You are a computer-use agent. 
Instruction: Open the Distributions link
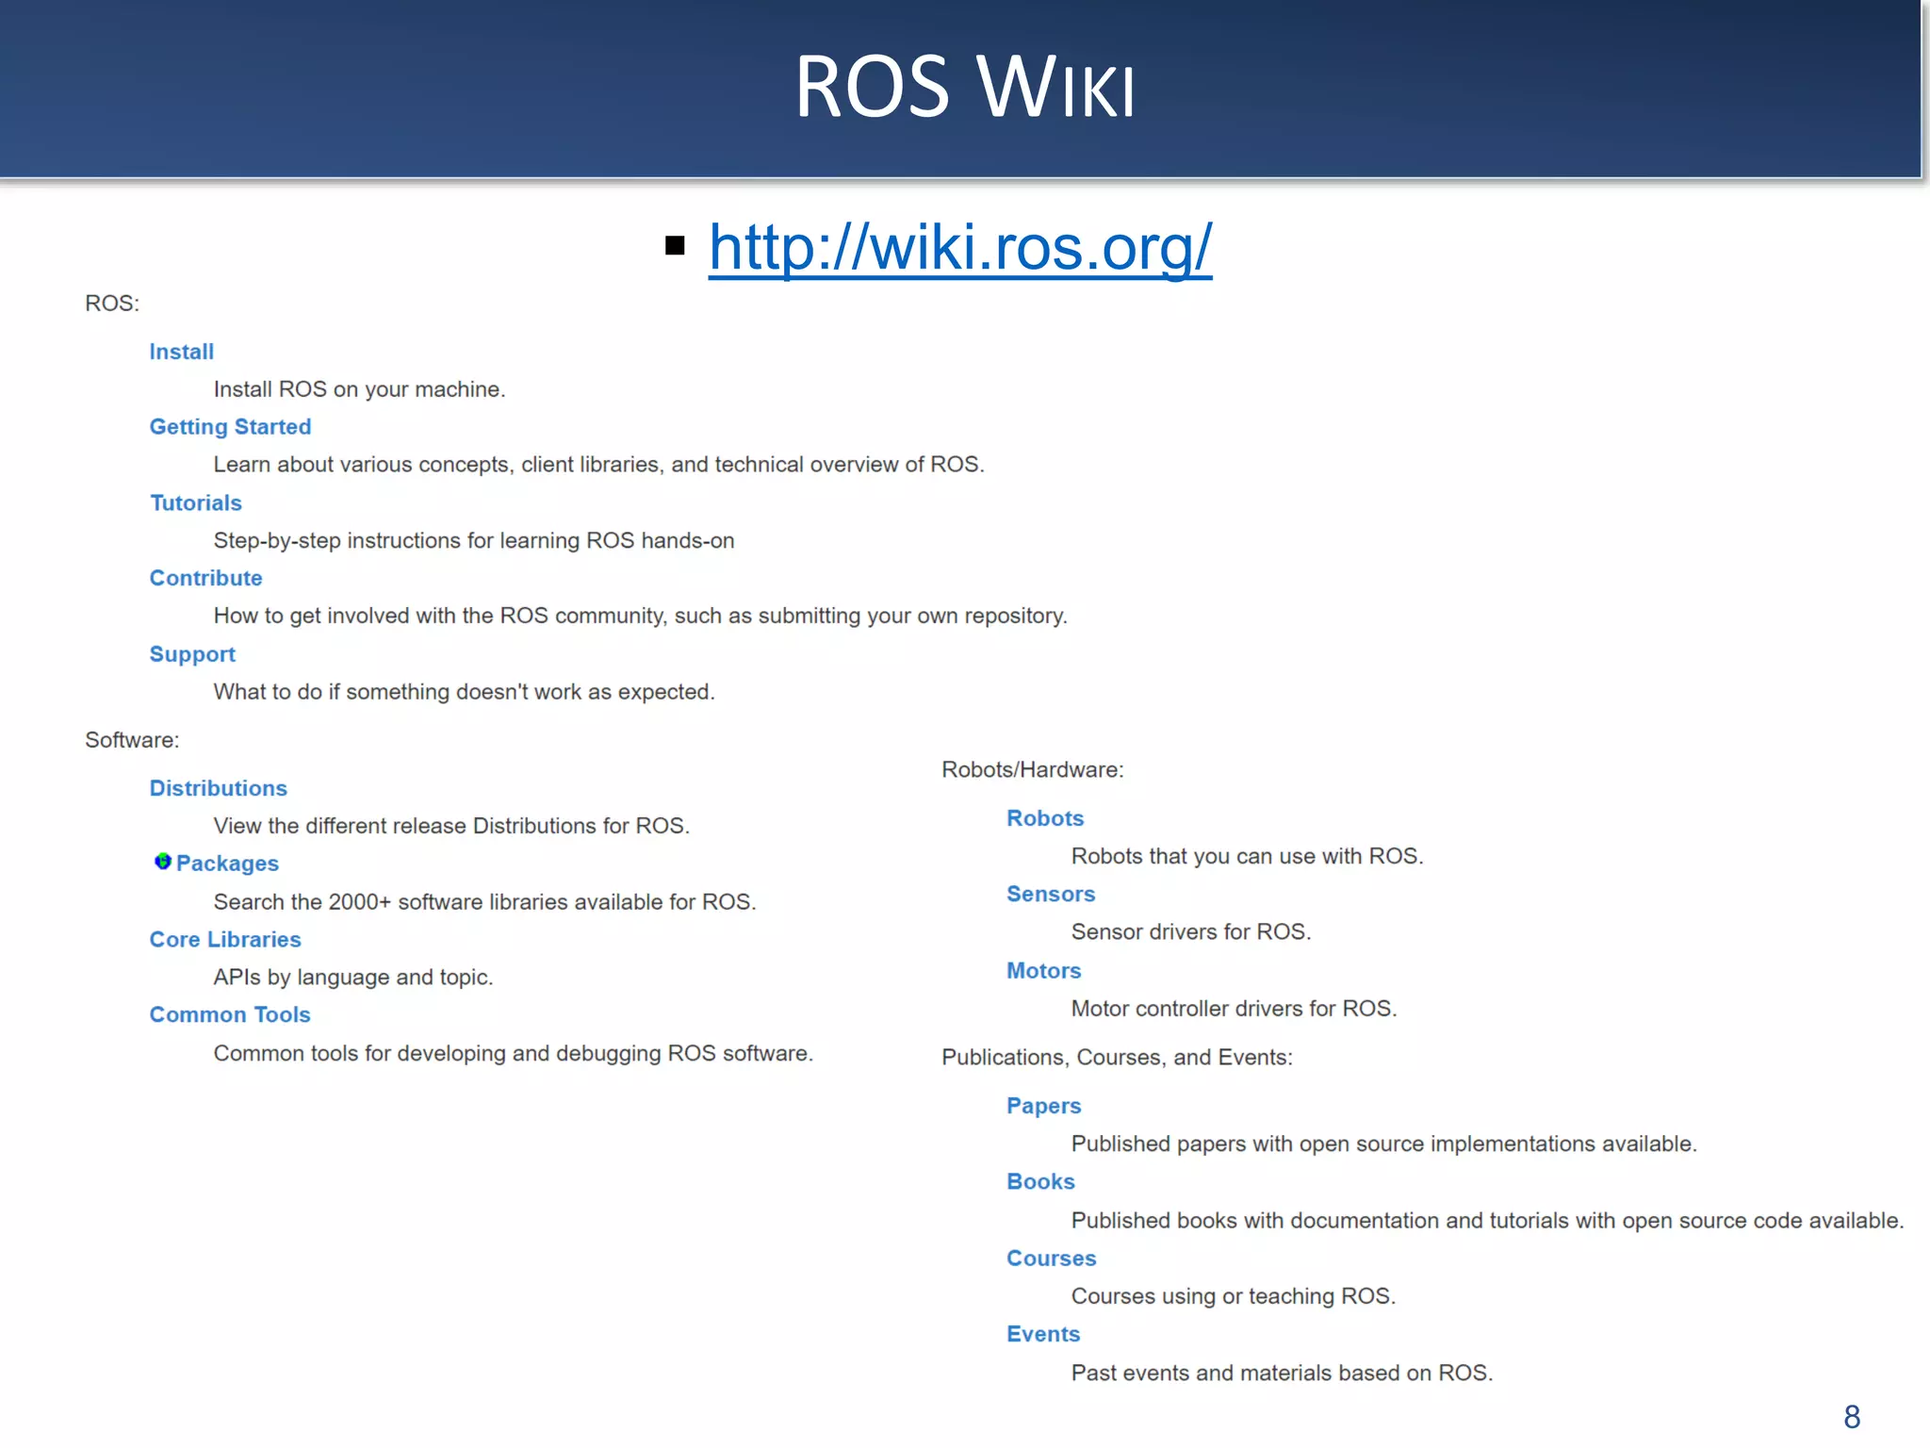pos(218,788)
